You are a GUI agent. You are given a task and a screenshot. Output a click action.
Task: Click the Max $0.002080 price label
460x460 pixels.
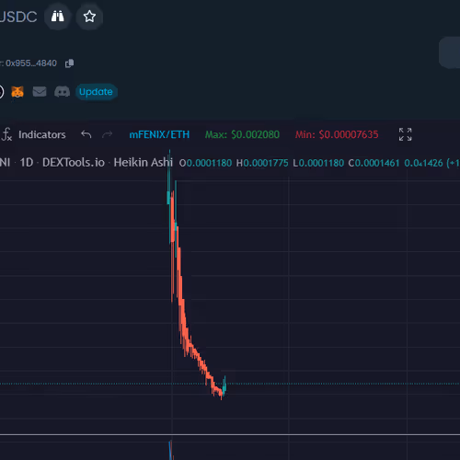click(242, 134)
